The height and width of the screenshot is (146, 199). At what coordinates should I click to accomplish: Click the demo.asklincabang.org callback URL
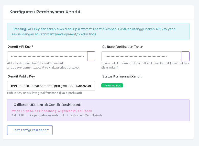pos(51,111)
